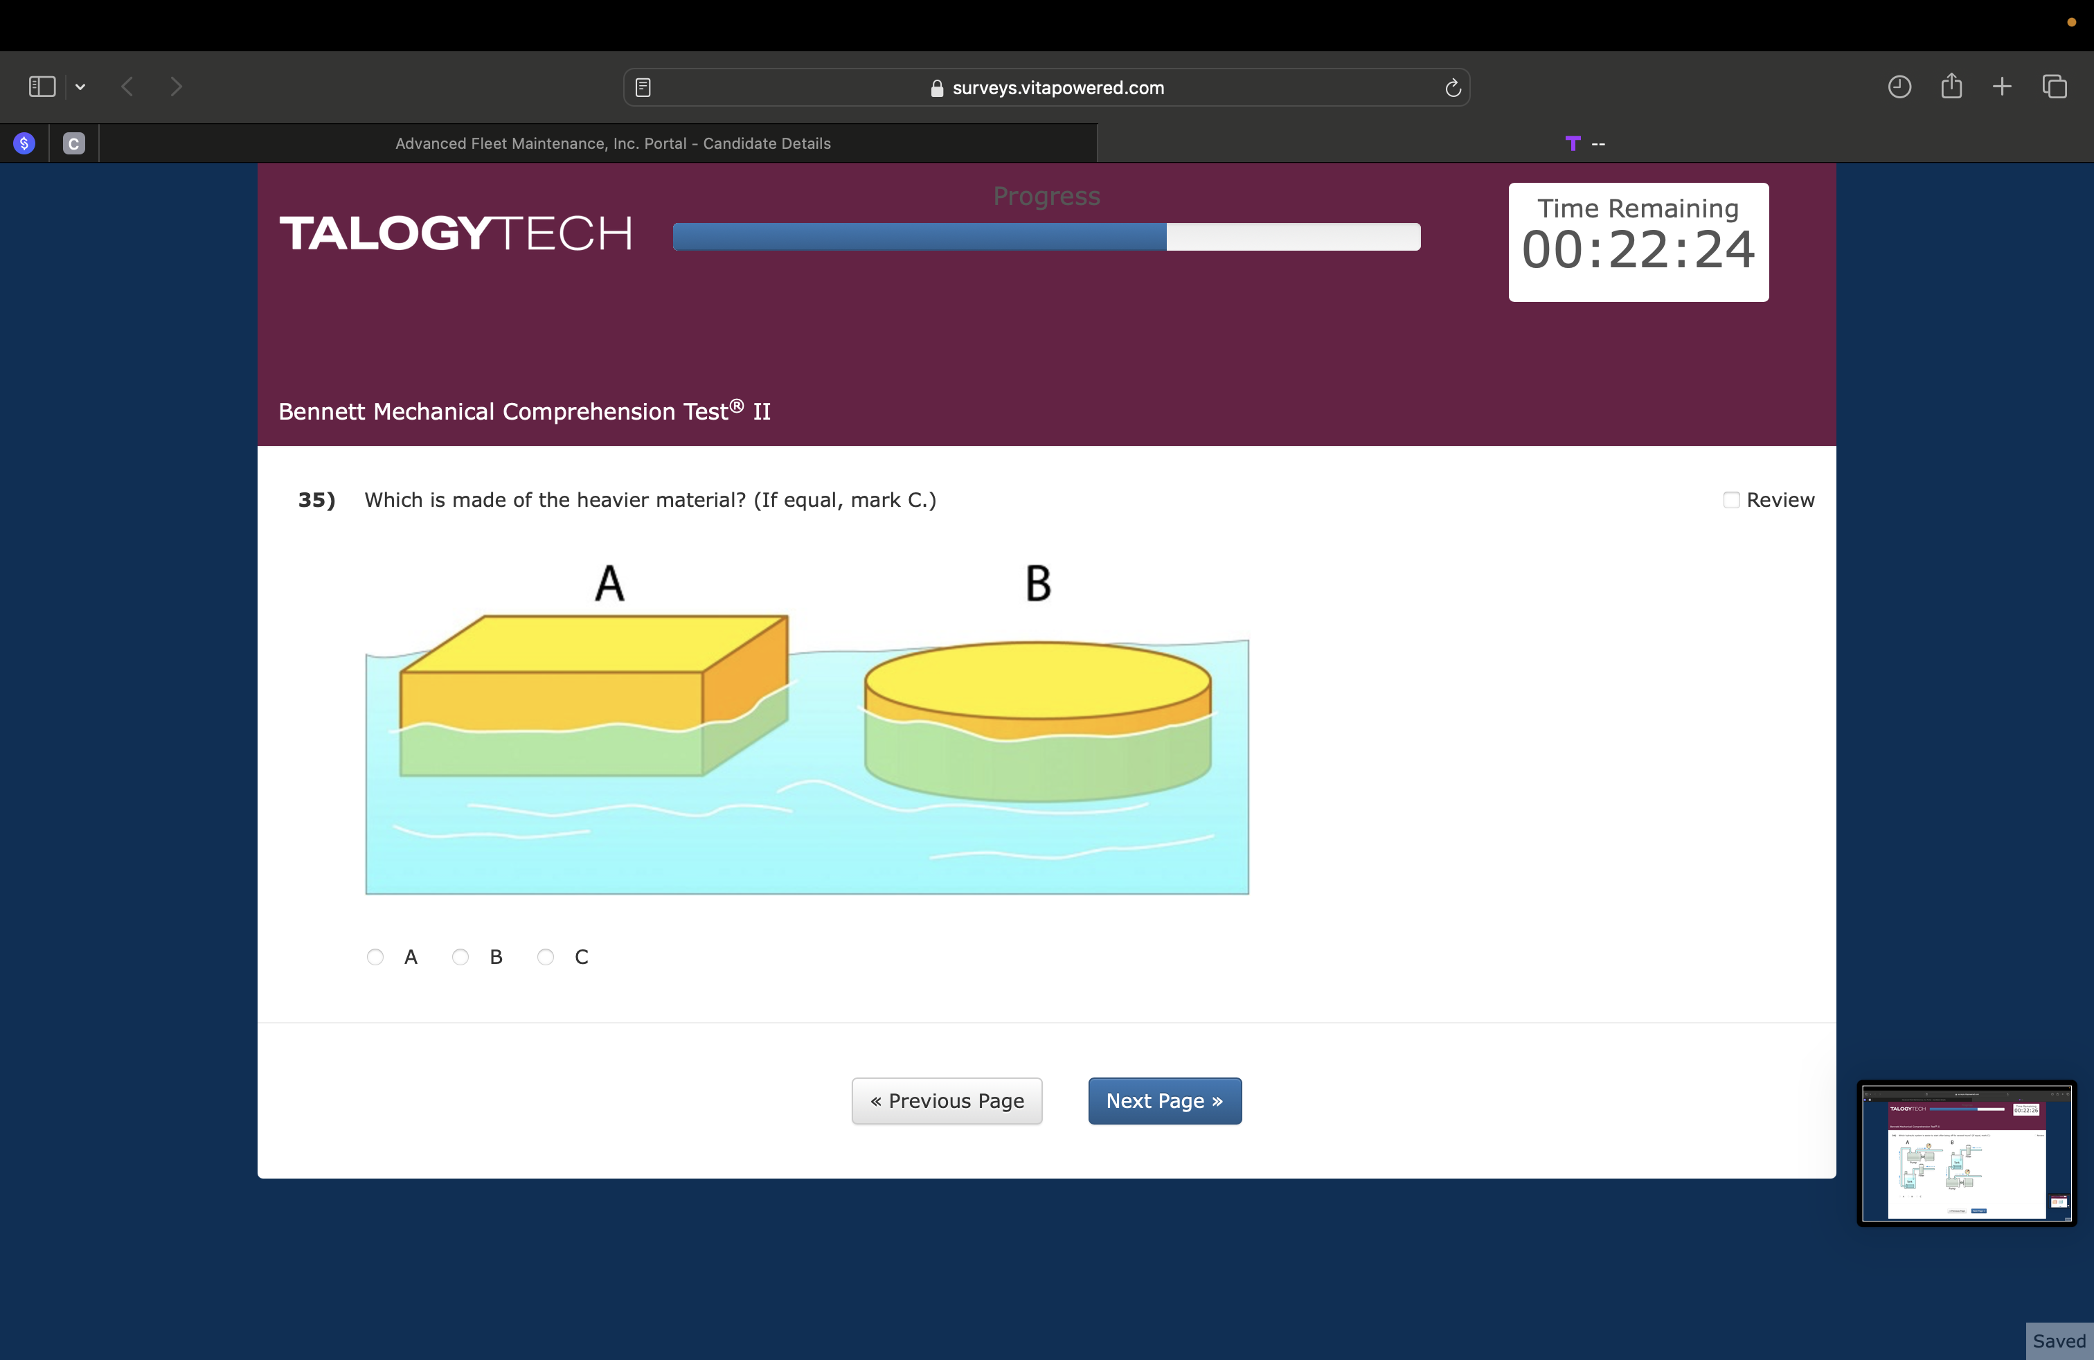
Task: Click the Safari sidebar toggle icon
Action: [x=42, y=86]
